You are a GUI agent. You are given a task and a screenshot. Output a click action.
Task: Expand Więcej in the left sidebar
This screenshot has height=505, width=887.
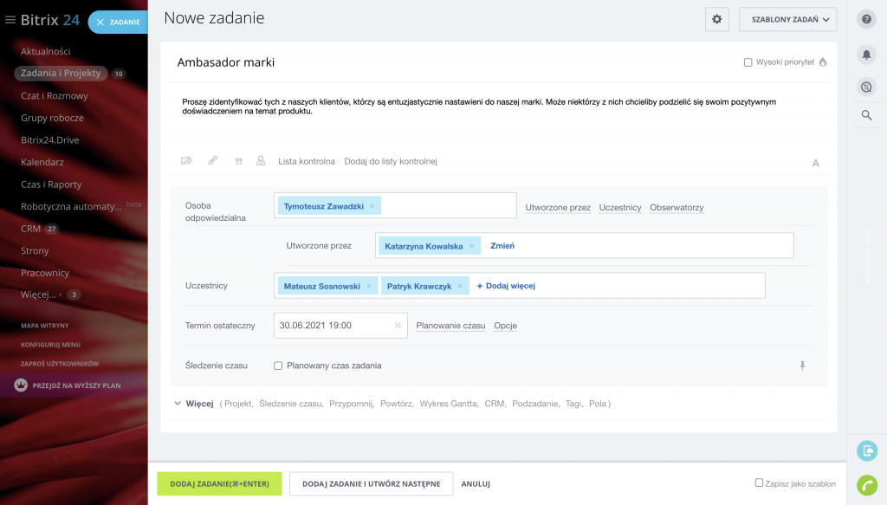[39, 295]
